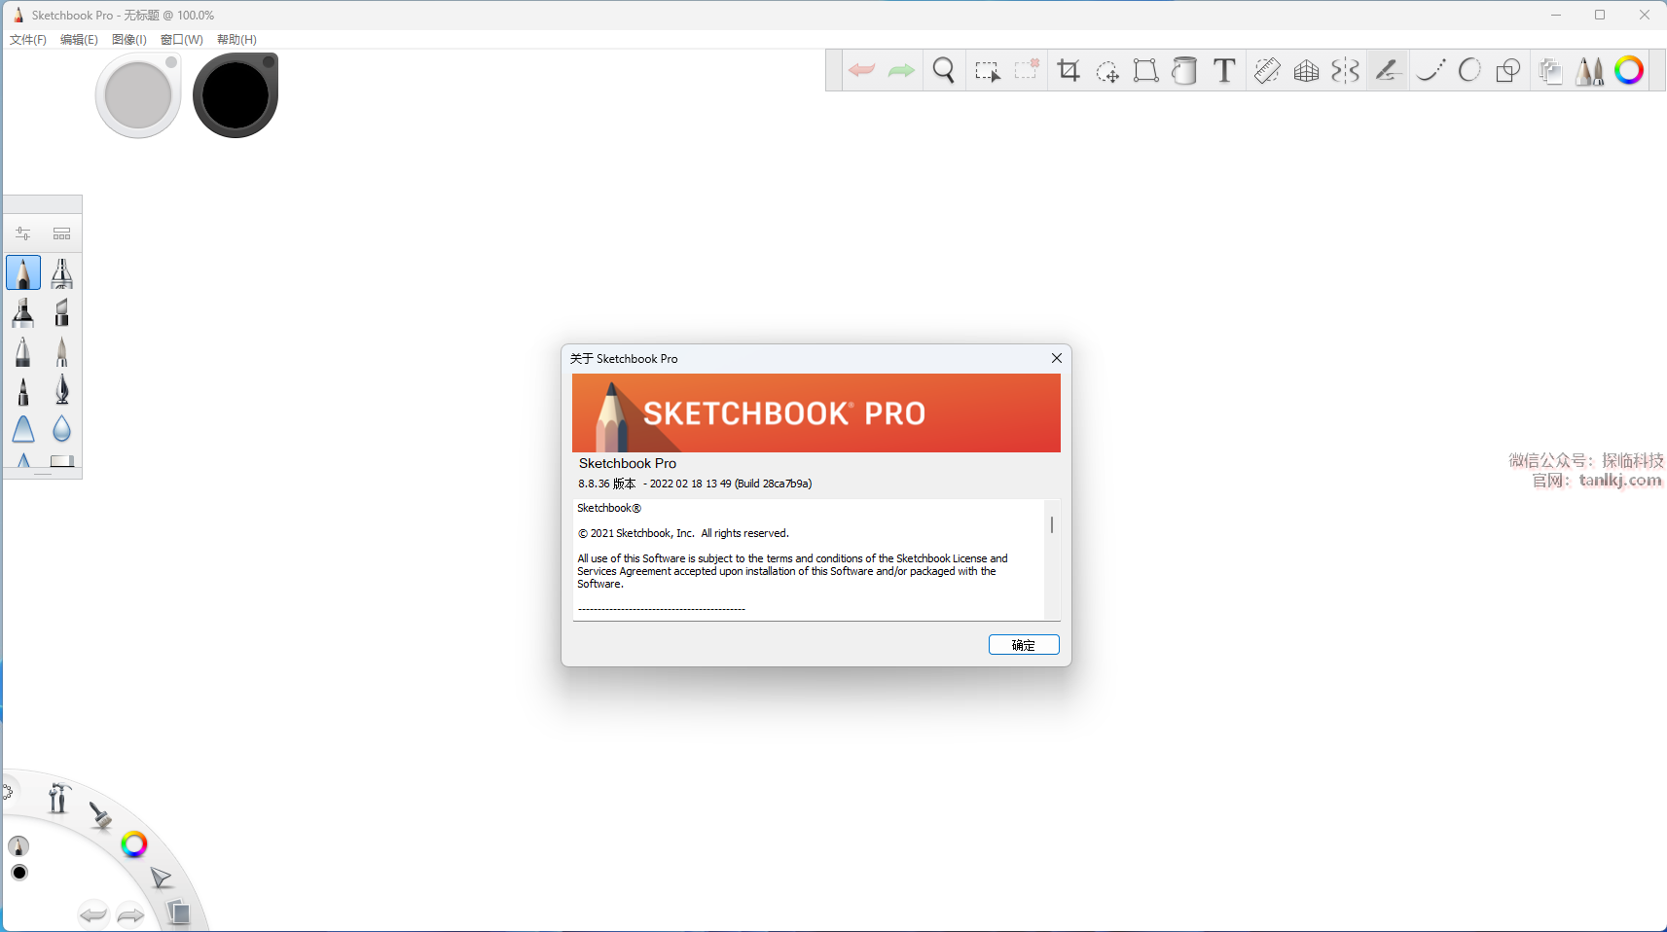The image size is (1667, 932).
Task: Toggle the Ruler guide tool
Action: tap(1267, 70)
